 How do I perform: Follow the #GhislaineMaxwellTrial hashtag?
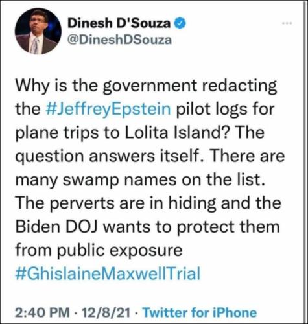[108, 273]
